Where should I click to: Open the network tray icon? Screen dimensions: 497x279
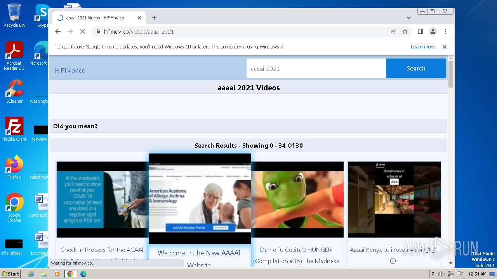[x=450, y=274]
